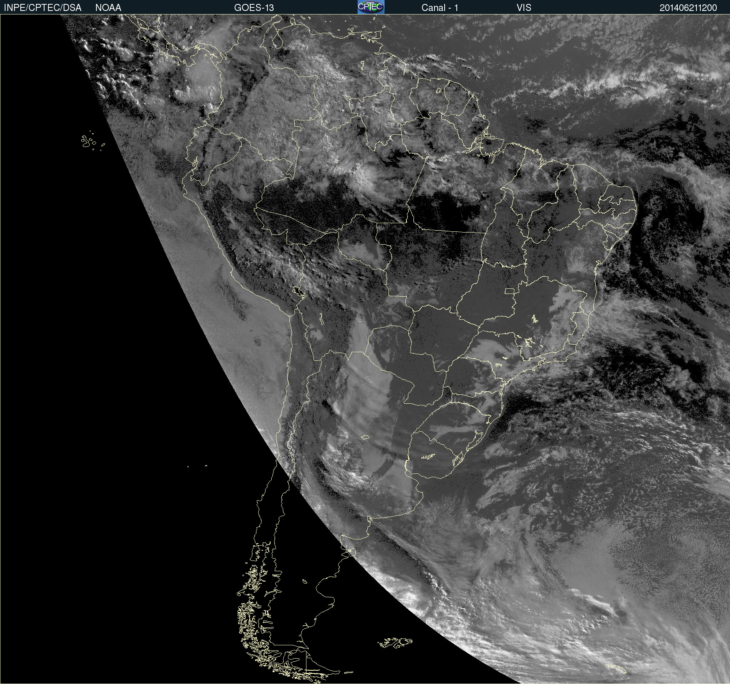Click the GOES-13 satellite label

(254, 8)
